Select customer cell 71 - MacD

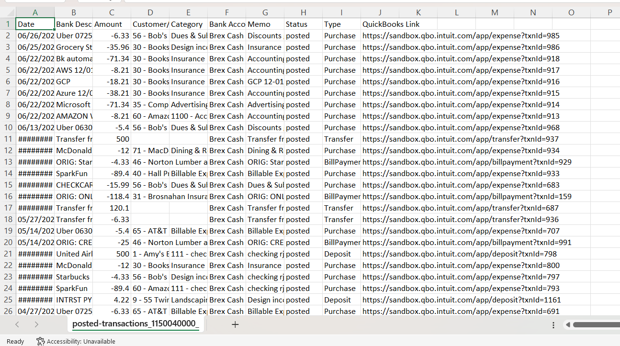(x=150, y=150)
